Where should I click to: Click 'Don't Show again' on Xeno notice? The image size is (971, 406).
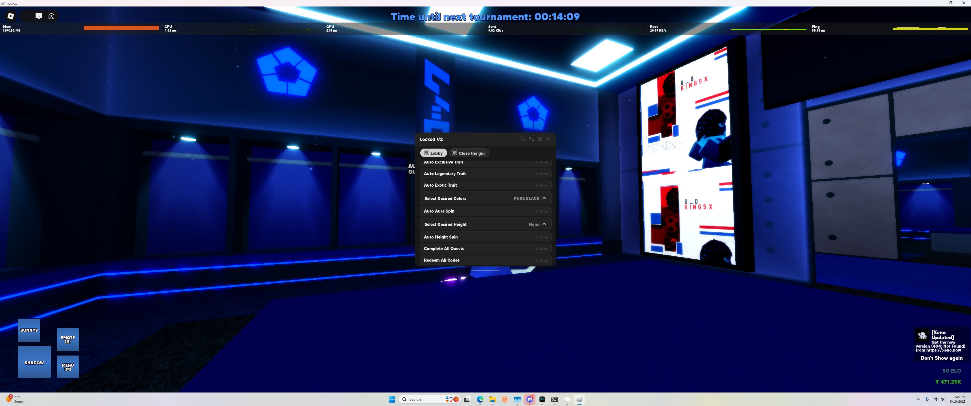[x=941, y=358]
